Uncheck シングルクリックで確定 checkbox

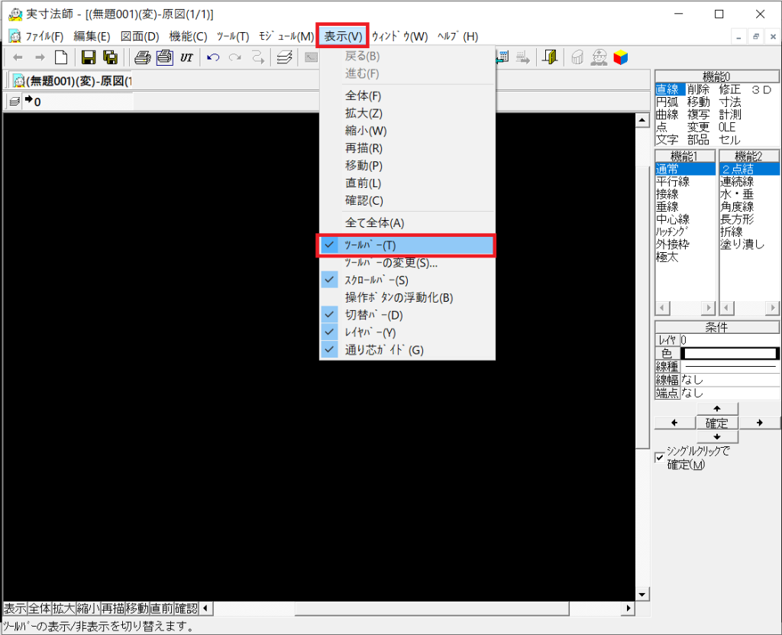(660, 457)
